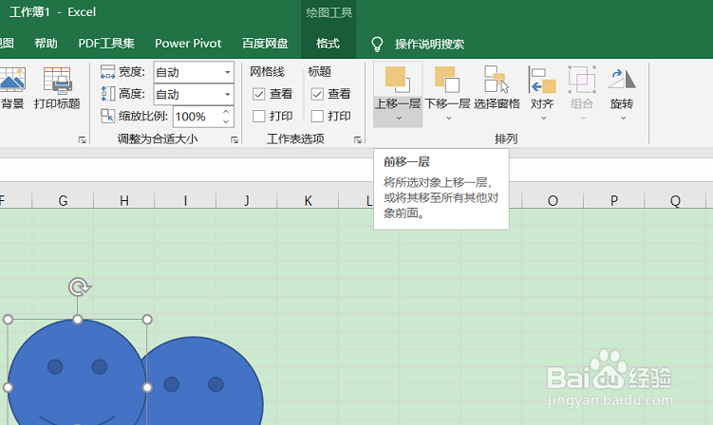This screenshot has width=713, height=425.
Task: Click the rotation handle above the selected smiley
Action: (x=80, y=287)
